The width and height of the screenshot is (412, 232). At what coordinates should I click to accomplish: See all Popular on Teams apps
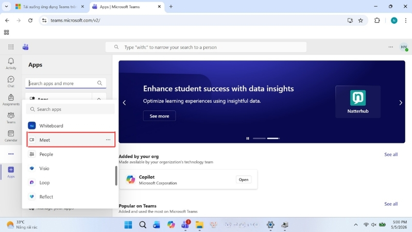(x=391, y=204)
